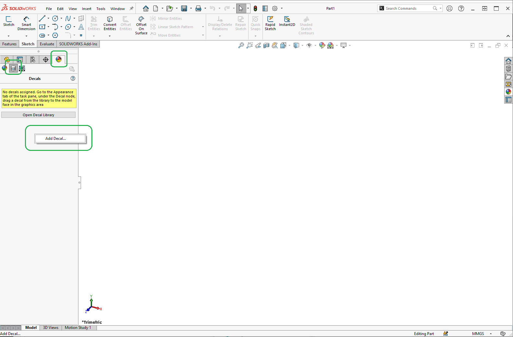The width and height of the screenshot is (513, 337).
Task: Expand the Sketch button dropdown arrow
Action: click(8, 36)
